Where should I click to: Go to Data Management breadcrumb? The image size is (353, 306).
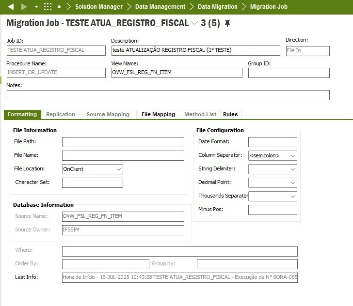(x=160, y=7)
